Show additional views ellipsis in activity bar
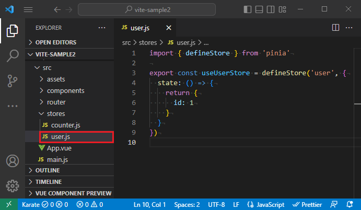The height and width of the screenshot is (210, 361). (13, 106)
